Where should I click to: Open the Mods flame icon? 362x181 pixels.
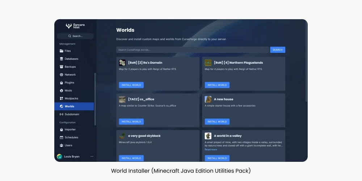(62, 90)
